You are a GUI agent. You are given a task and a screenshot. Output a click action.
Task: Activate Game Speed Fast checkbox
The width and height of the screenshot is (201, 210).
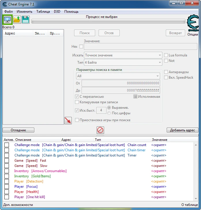[x=7, y=161]
